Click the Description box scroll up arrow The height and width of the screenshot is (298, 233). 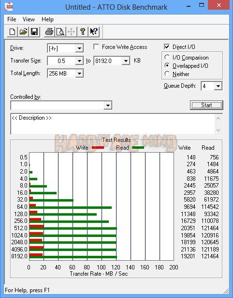click(x=218, y=119)
